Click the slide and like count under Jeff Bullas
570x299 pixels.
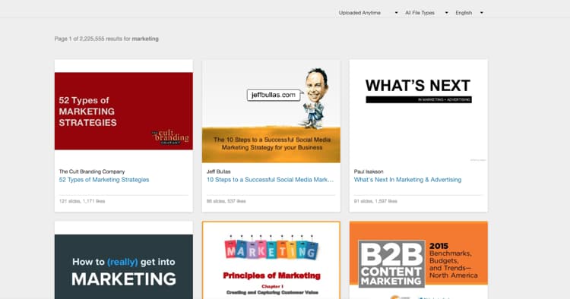coord(226,201)
